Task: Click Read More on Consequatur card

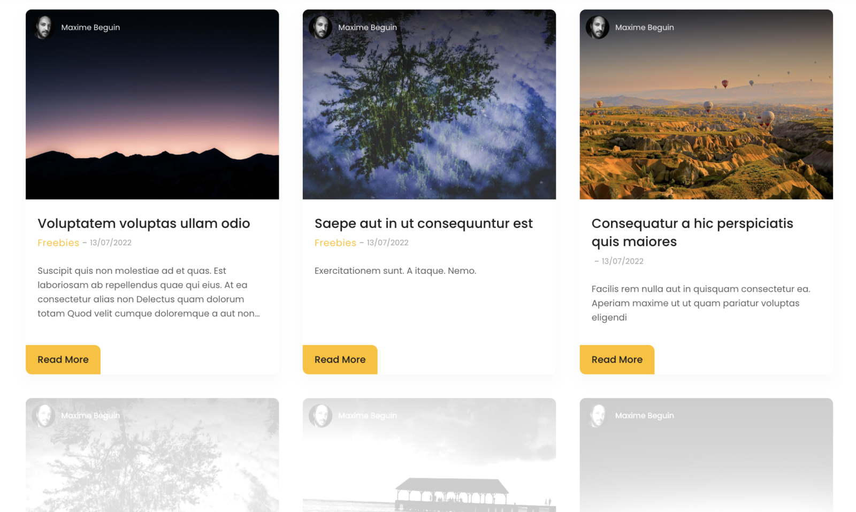Action: click(617, 360)
